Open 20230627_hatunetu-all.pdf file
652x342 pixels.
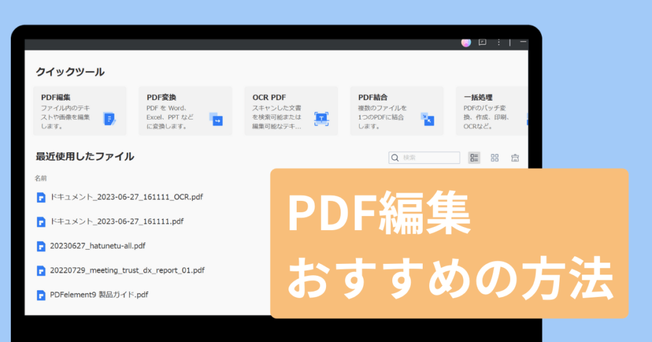[93, 245]
